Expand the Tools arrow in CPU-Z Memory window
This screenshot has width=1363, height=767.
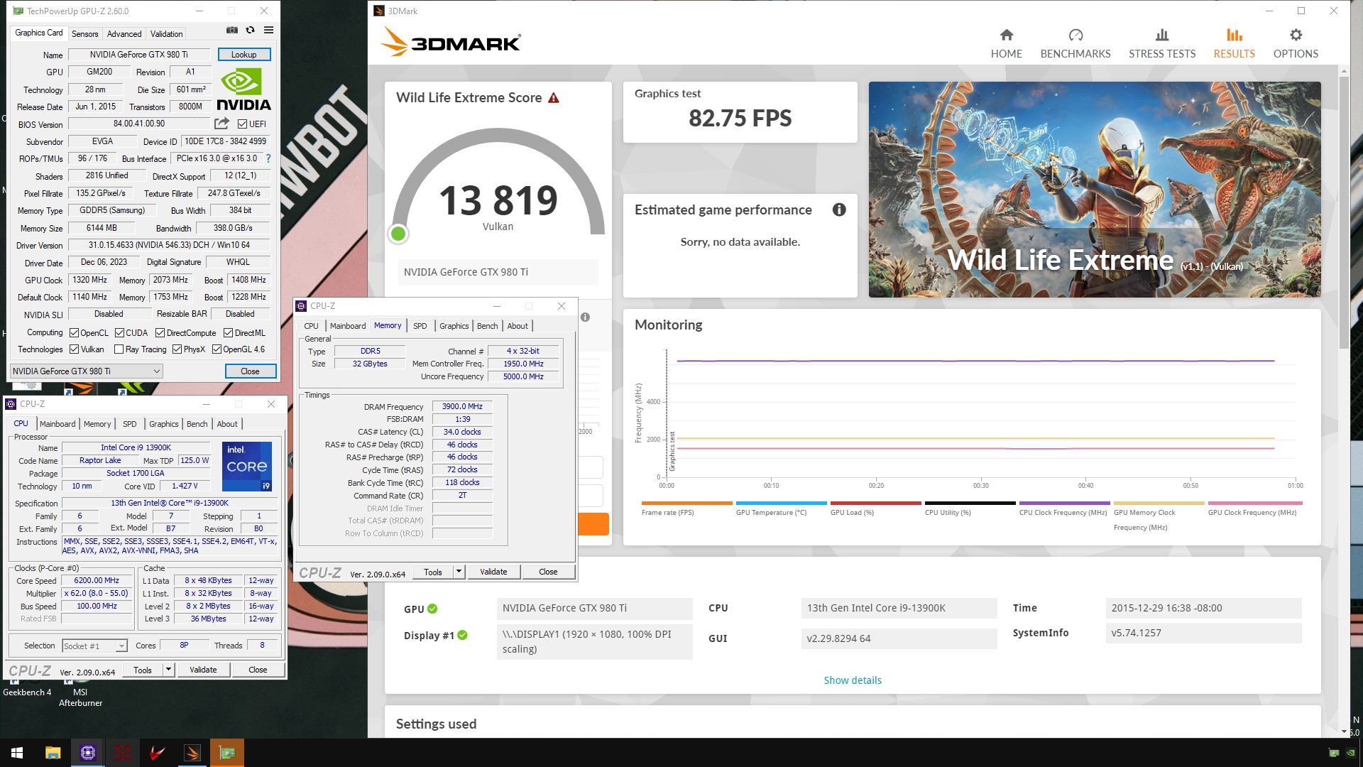459,572
